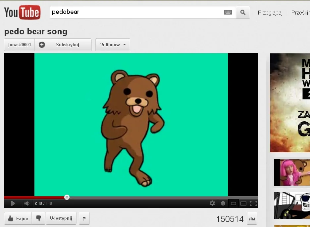Flag the video with the flag icon
Image resolution: width=310 pixels, height=227 pixels.
[x=84, y=218]
